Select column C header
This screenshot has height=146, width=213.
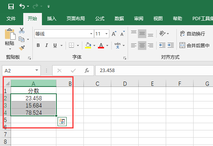coord(98,83)
